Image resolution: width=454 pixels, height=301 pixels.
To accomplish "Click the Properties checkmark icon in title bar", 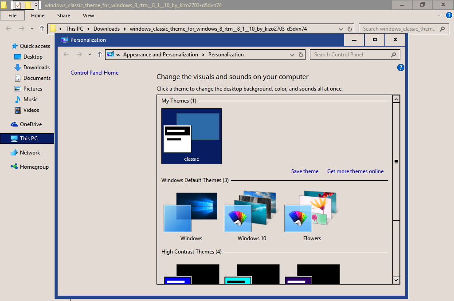I will click(18, 5).
